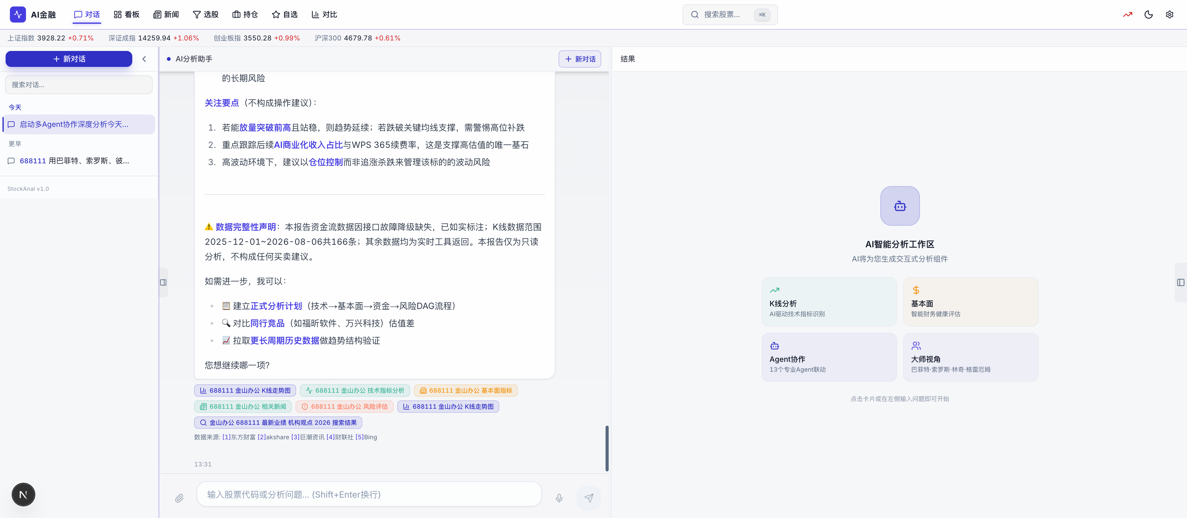
Task: Click the blue 新对话 button in the sidebar
Action: coord(69,59)
